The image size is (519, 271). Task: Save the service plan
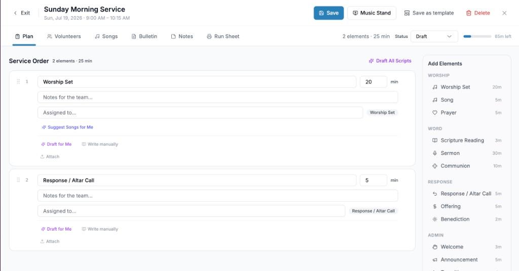(x=328, y=13)
